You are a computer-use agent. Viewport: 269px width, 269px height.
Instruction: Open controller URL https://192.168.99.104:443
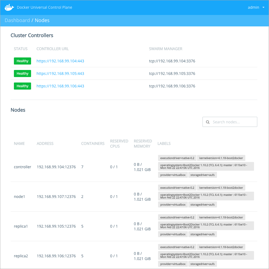pyautogui.click(x=60, y=61)
